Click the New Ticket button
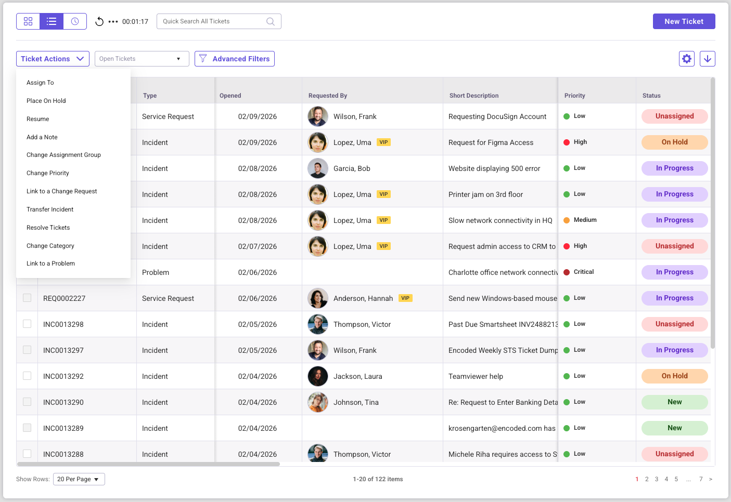Screen dimensions: 731x502 (x=684, y=21)
